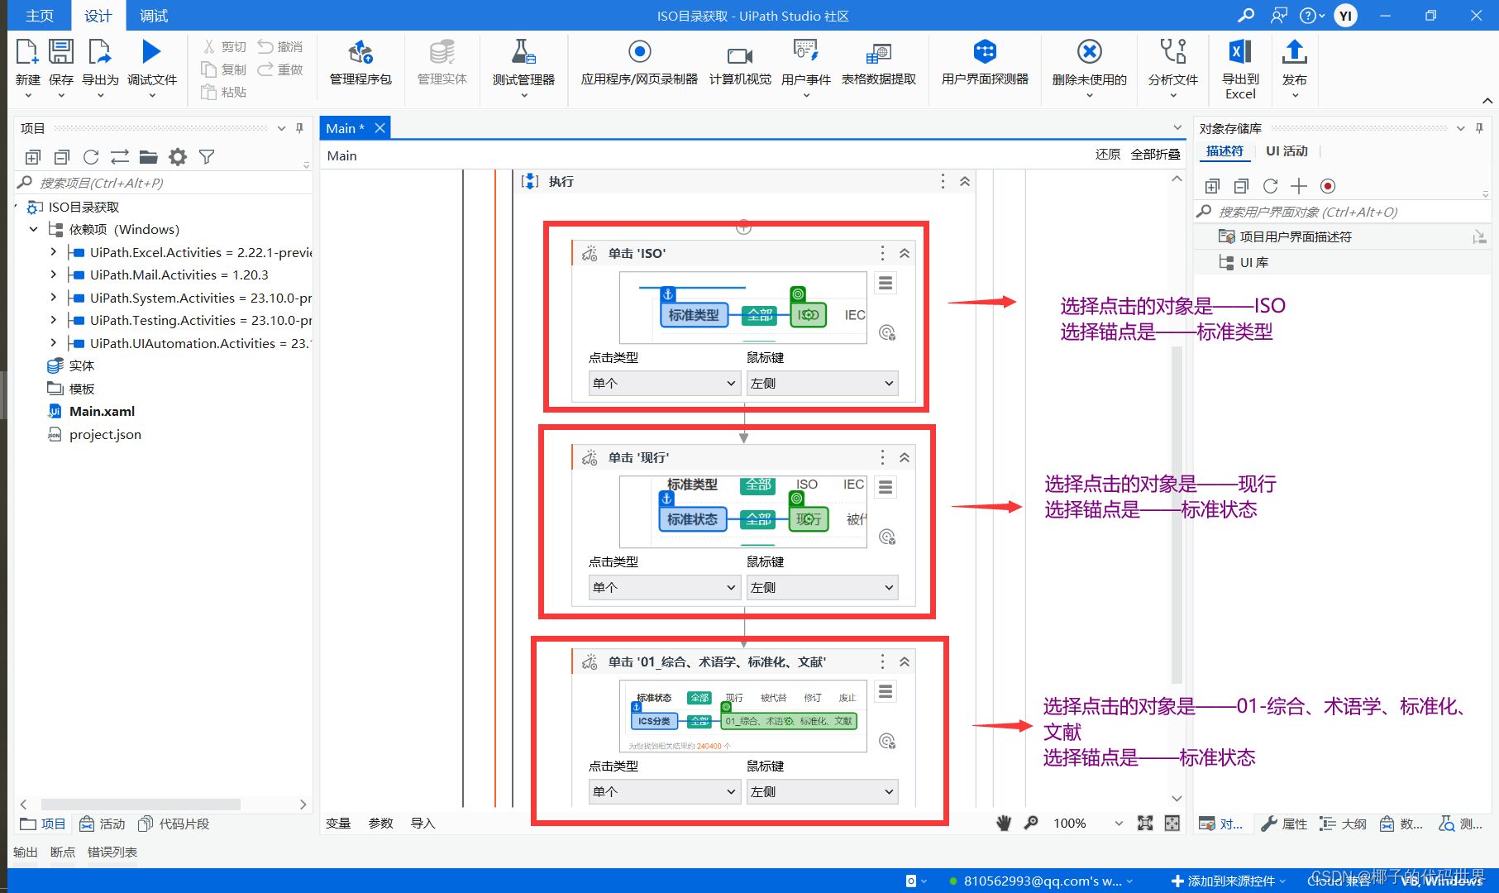Open project settings gear icon

[x=178, y=157]
